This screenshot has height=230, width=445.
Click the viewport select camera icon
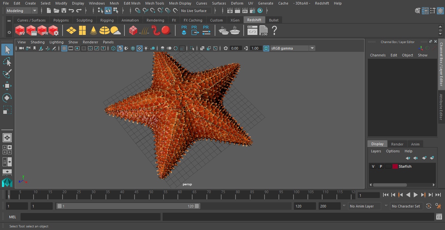point(21,48)
